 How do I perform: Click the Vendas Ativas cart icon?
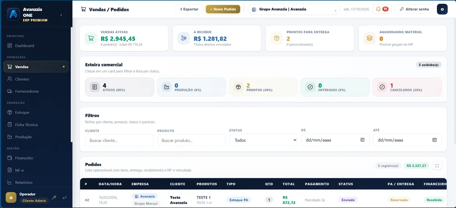click(x=91, y=38)
